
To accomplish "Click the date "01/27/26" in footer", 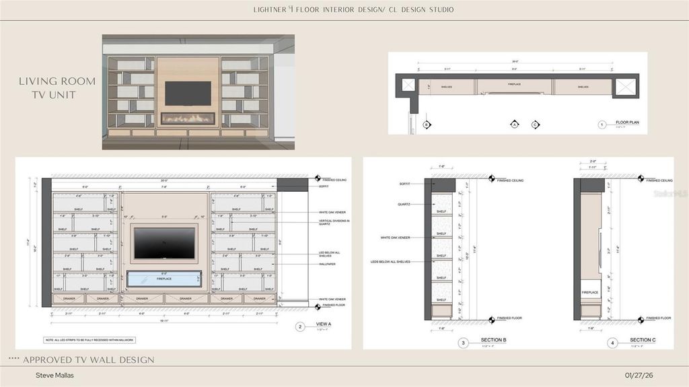I will point(639,375).
